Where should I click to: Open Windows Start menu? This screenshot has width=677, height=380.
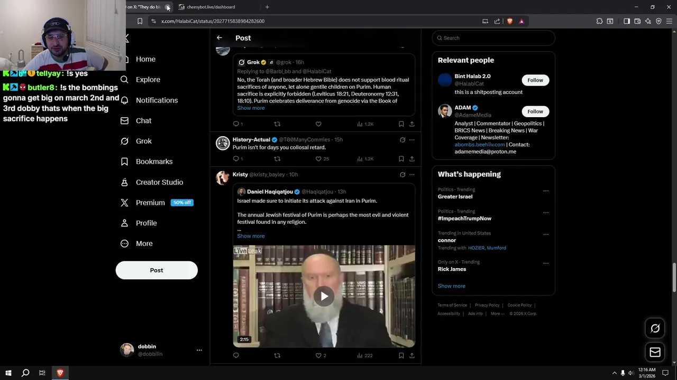pos(8,373)
